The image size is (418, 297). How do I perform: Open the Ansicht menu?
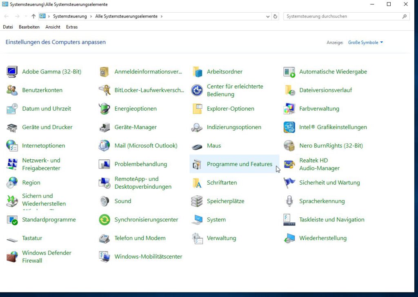click(x=53, y=27)
